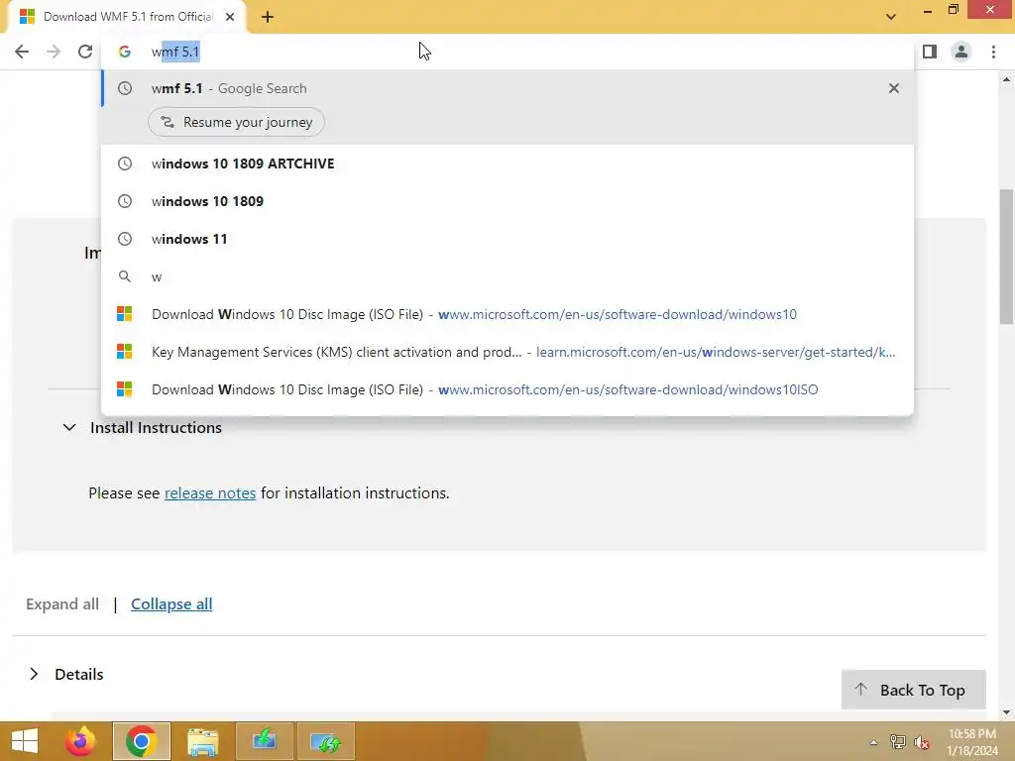
Task: Open a new tab with plus button
Action: [268, 17]
